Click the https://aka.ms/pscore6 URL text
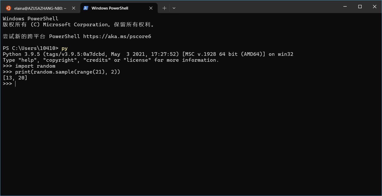The width and height of the screenshot is (382, 196). (x=117, y=37)
